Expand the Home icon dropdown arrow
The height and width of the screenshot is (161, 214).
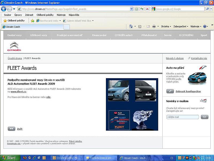135,26
